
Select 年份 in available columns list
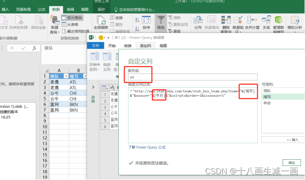(283, 103)
